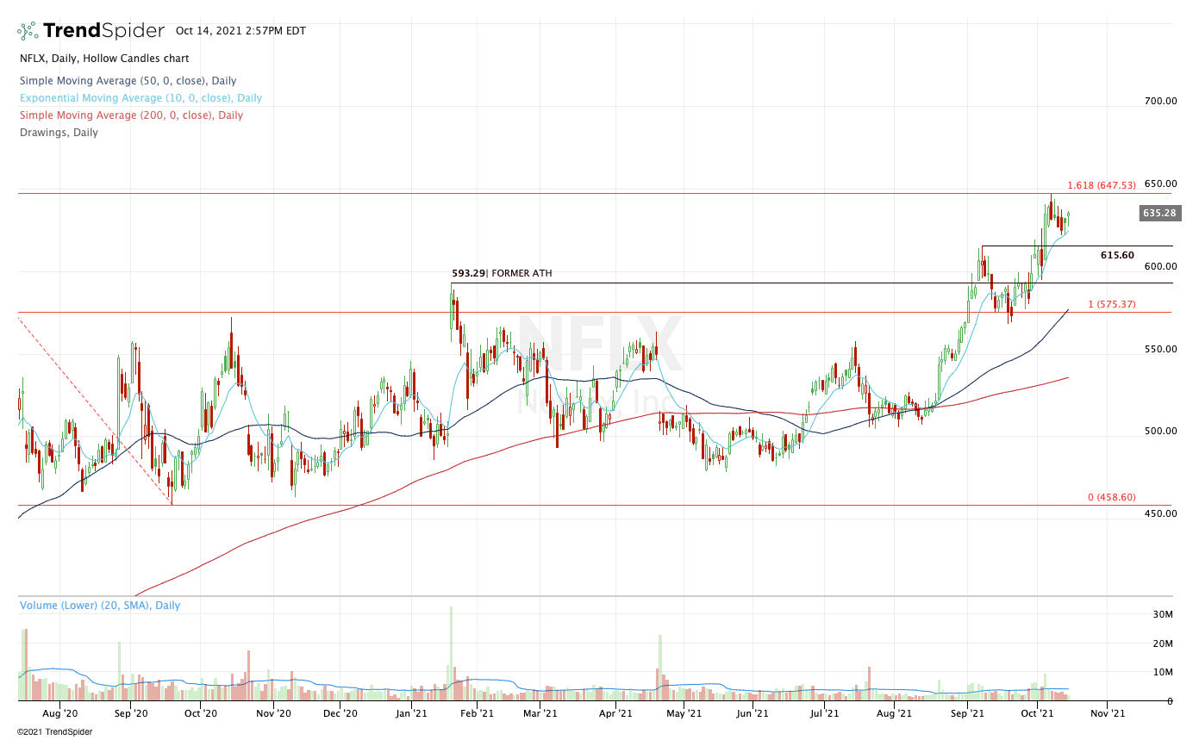Click the "Nov '20" date axis label
This screenshot has width=1199, height=740.
[x=272, y=713]
